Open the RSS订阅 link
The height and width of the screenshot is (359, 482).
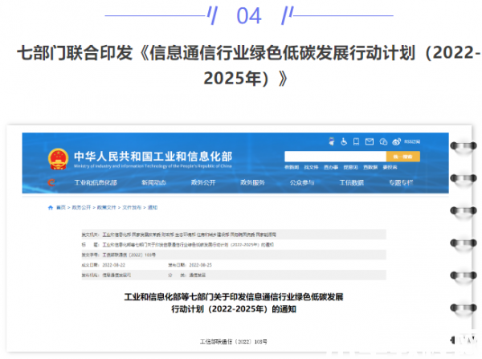(x=412, y=141)
